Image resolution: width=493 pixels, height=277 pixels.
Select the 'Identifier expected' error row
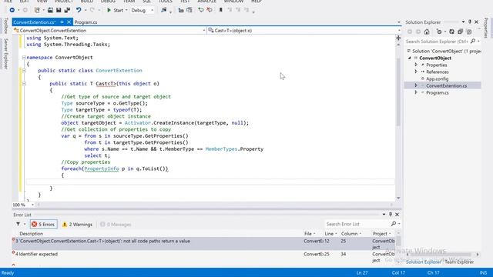pyautogui.click(x=203, y=256)
